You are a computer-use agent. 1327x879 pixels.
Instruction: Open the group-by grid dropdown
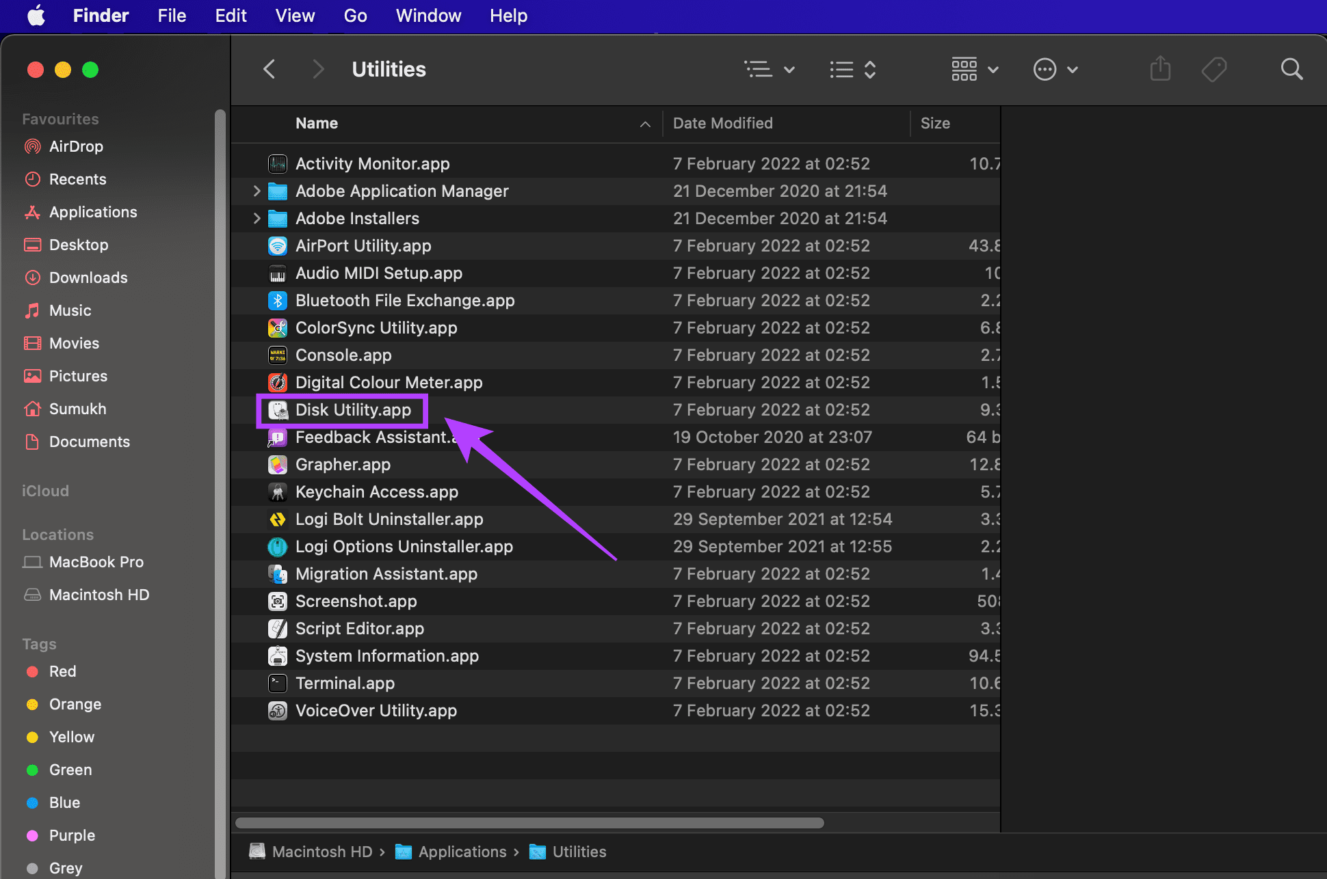pyautogui.click(x=975, y=69)
